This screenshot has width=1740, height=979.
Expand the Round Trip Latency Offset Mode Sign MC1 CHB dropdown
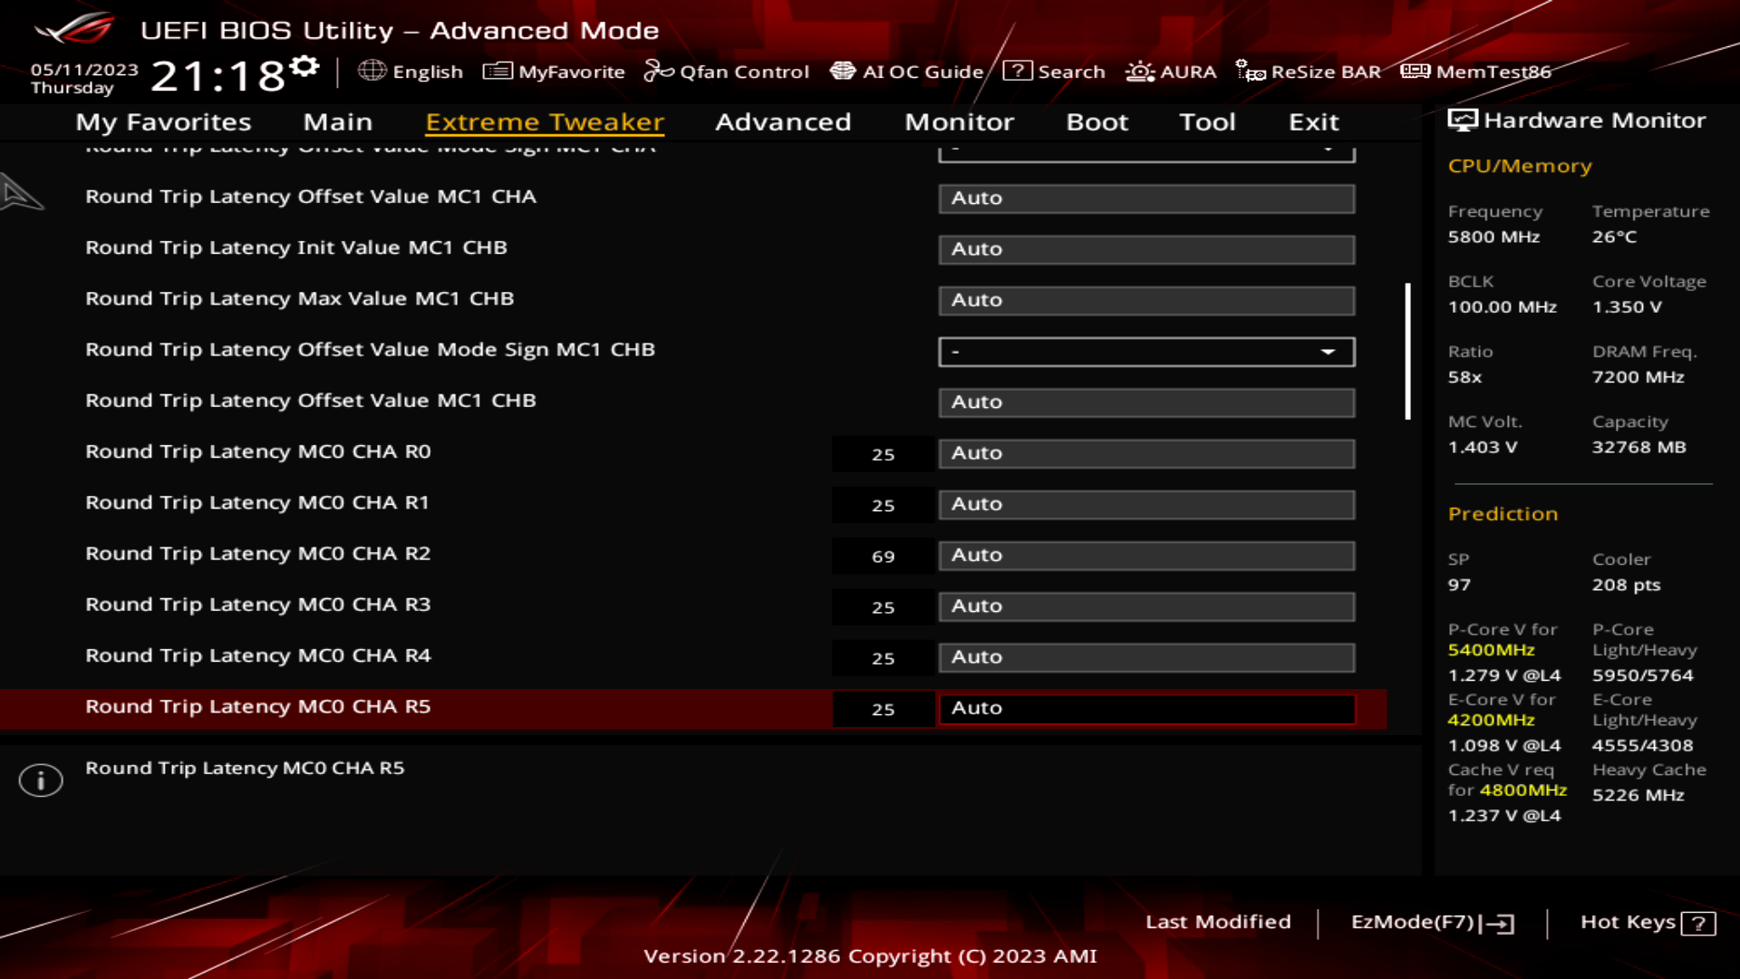coord(1329,350)
